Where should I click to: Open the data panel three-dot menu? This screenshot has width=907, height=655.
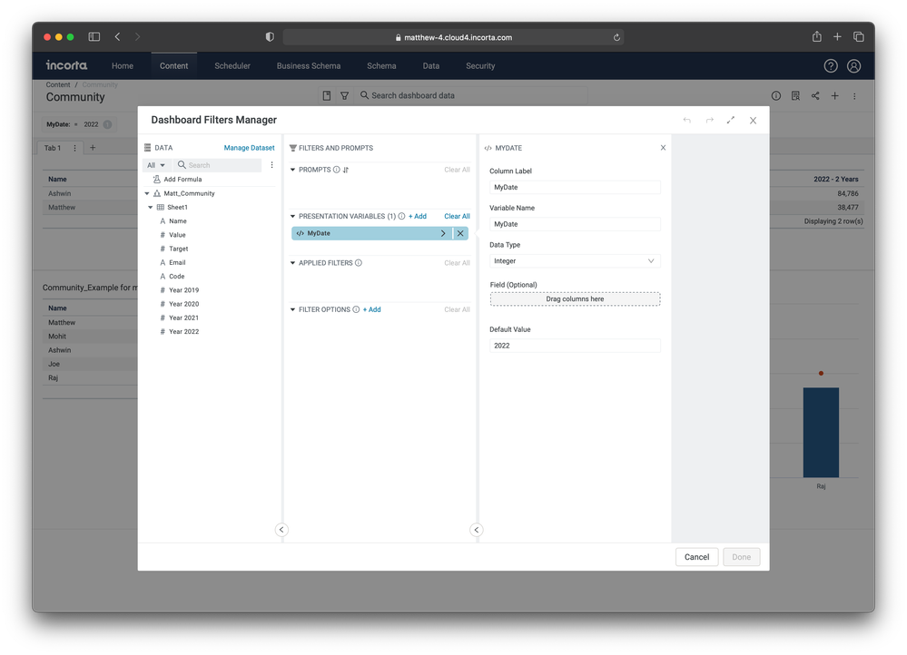(271, 165)
